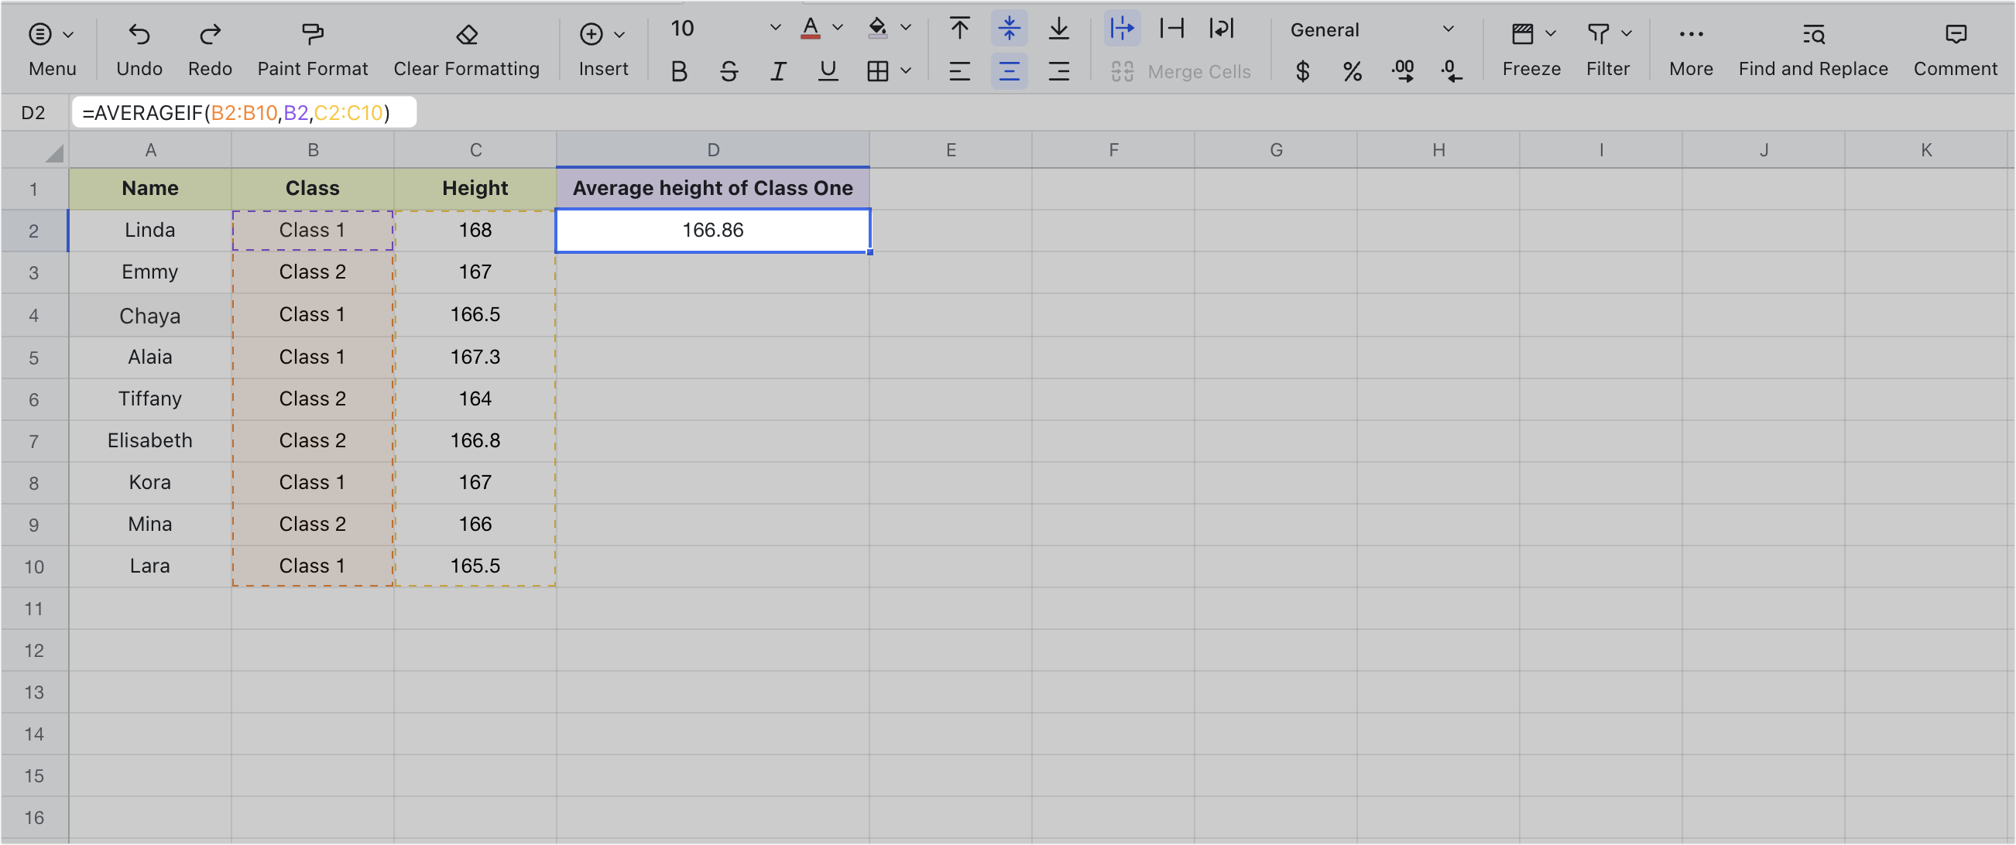Apply strikethrough formatting
The width and height of the screenshot is (2016, 845).
(728, 71)
